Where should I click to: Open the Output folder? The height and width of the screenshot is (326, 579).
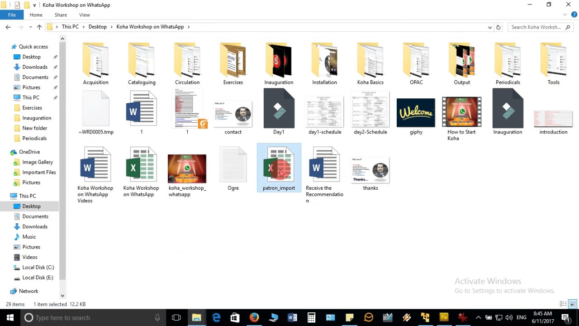(462, 63)
